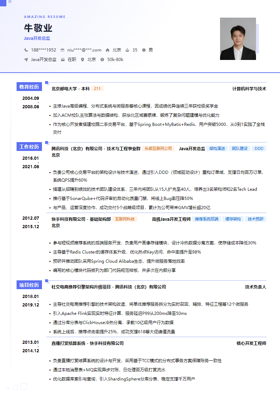Click the date 2021.06
The height and width of the screenshot is (396, 280).
31,166
